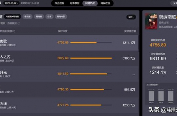Switch to the 电影票房 tab
The height and width of the screenshot is (116, 177).
(x=75, y=3)
